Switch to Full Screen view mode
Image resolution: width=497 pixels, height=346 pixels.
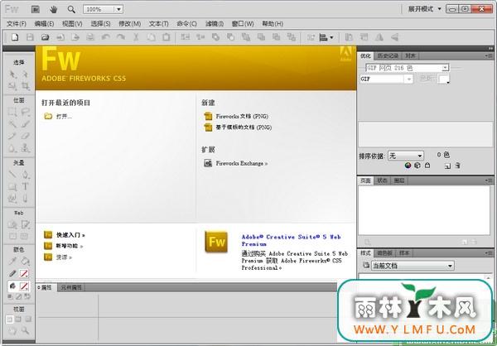(28, 319)
